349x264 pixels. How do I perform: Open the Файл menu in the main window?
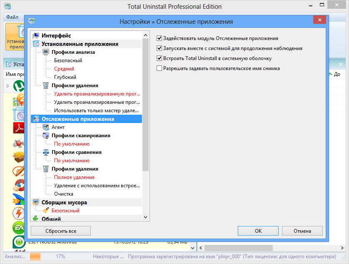coord(12,17)
